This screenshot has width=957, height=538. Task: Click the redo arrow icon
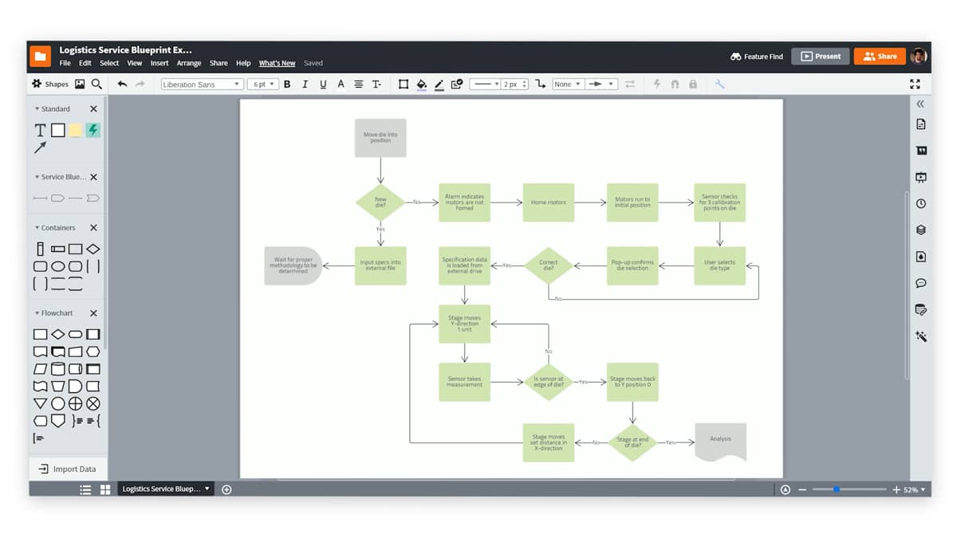pos(140,84)
